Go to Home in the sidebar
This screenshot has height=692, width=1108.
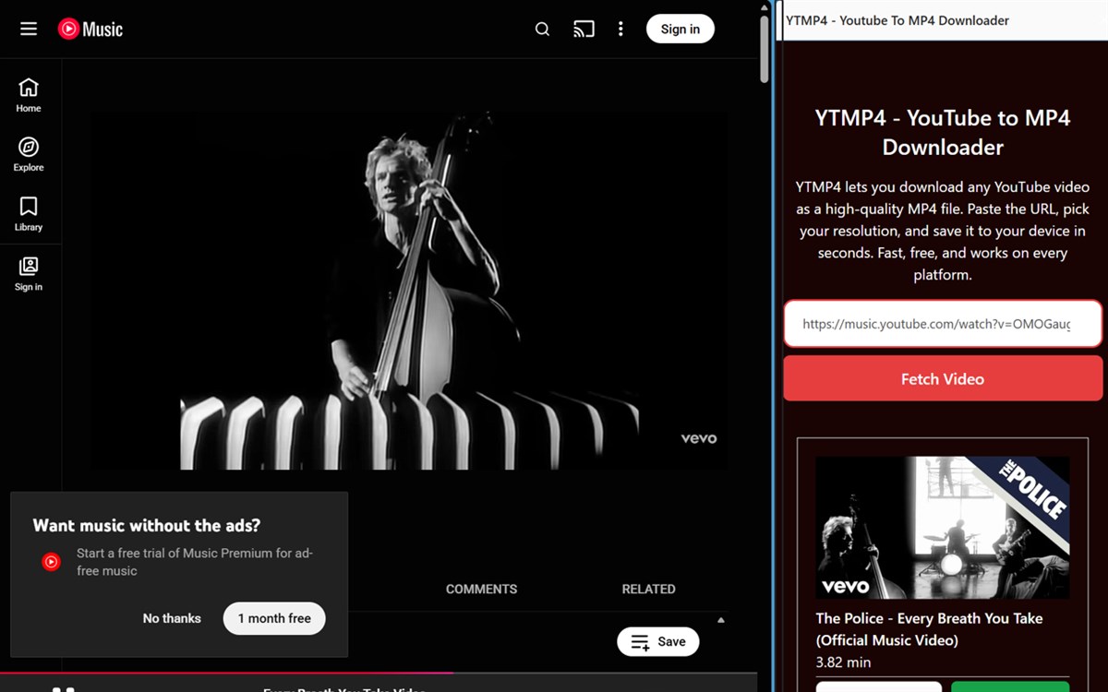pyautogui.click(x=29, y=95)
